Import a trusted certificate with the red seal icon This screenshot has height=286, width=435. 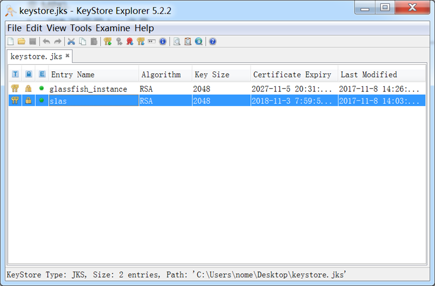pos(130,42)
